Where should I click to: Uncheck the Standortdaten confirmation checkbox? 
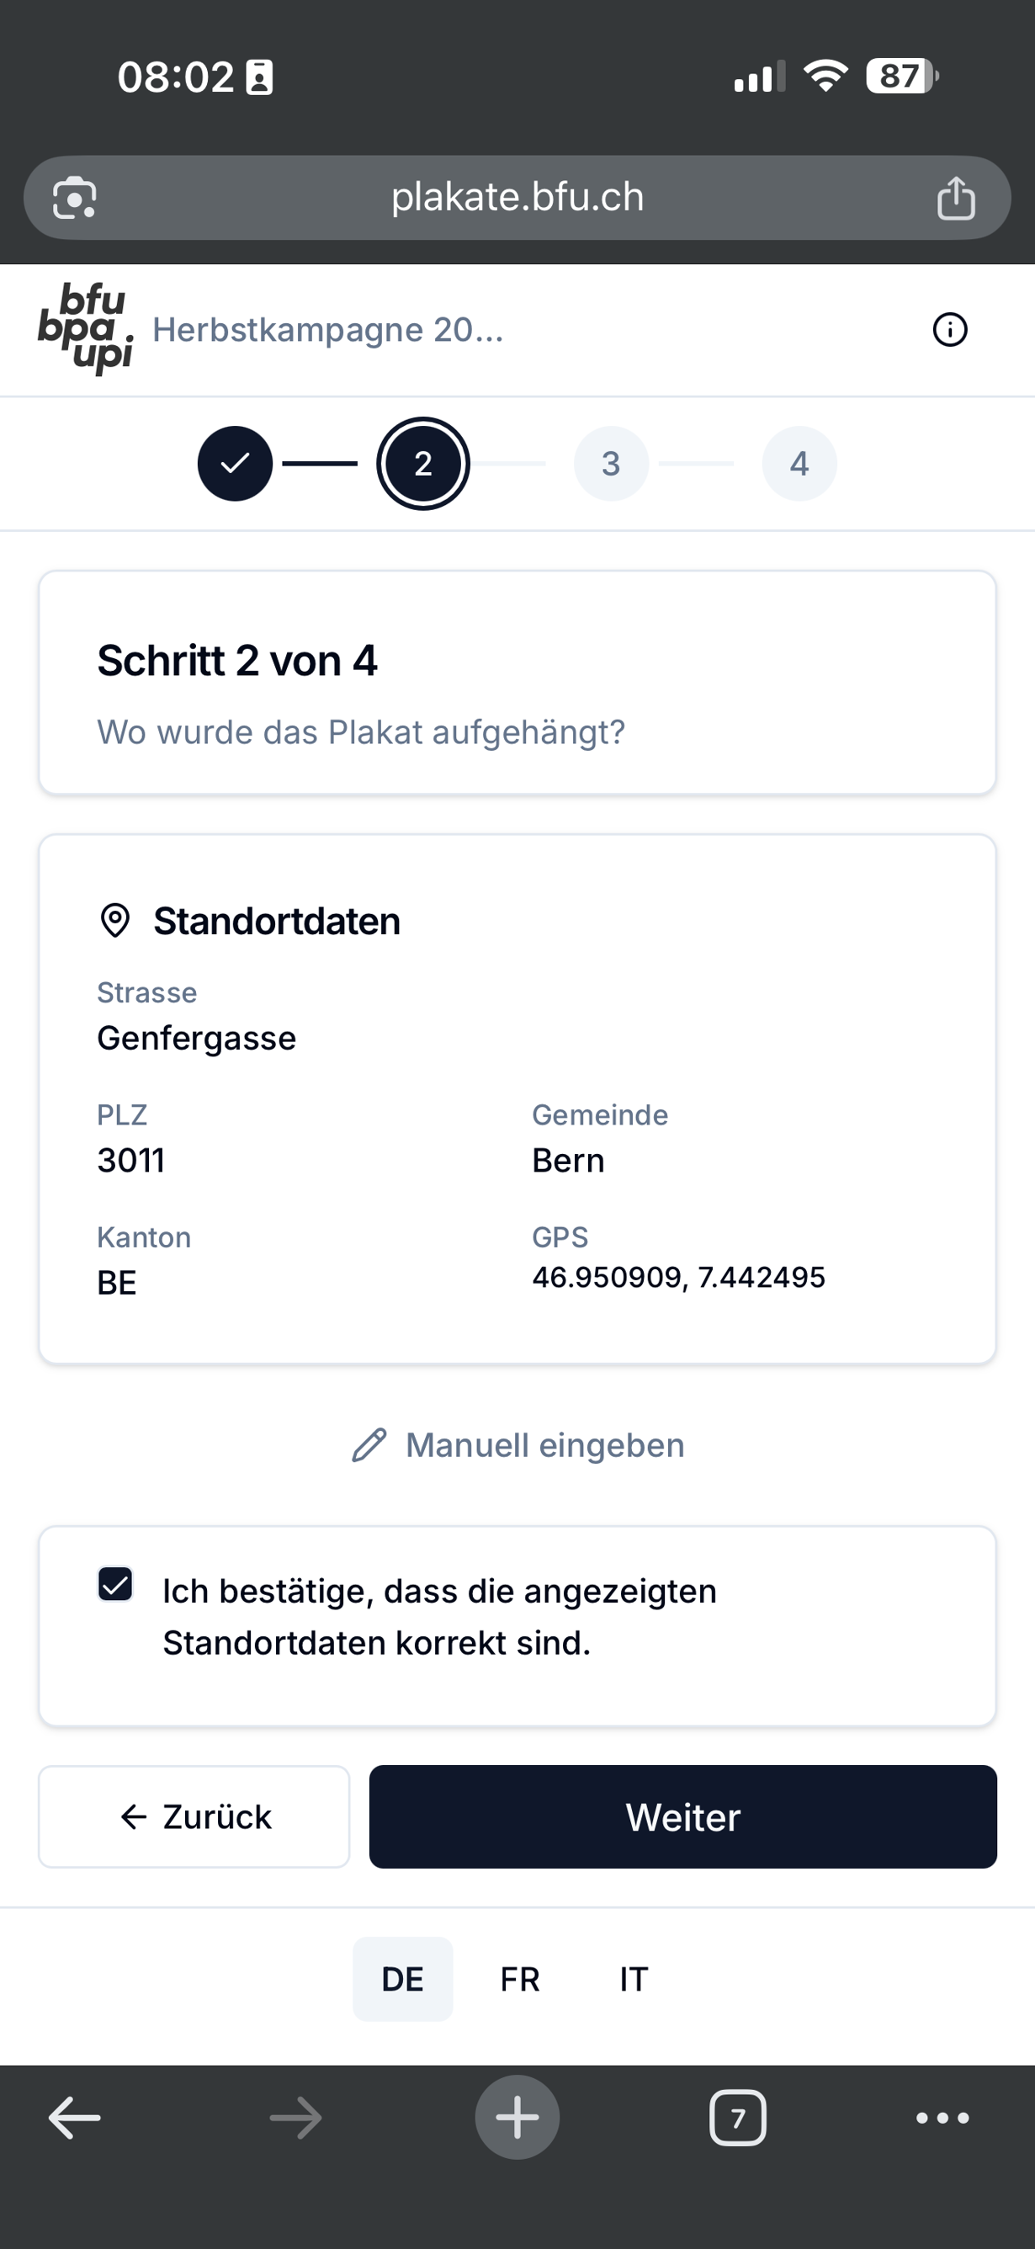point(115,1584)
